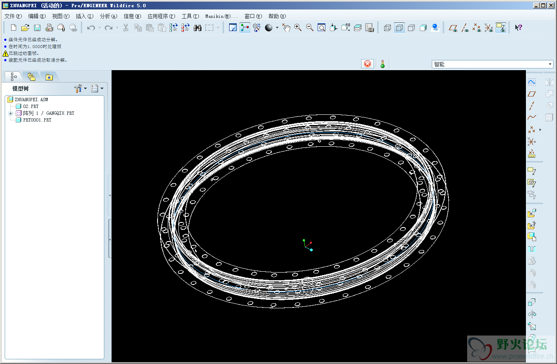557x364 pixels.
Task: Select the Extrude tool in right toolbar
Action: tap(531, 302)
